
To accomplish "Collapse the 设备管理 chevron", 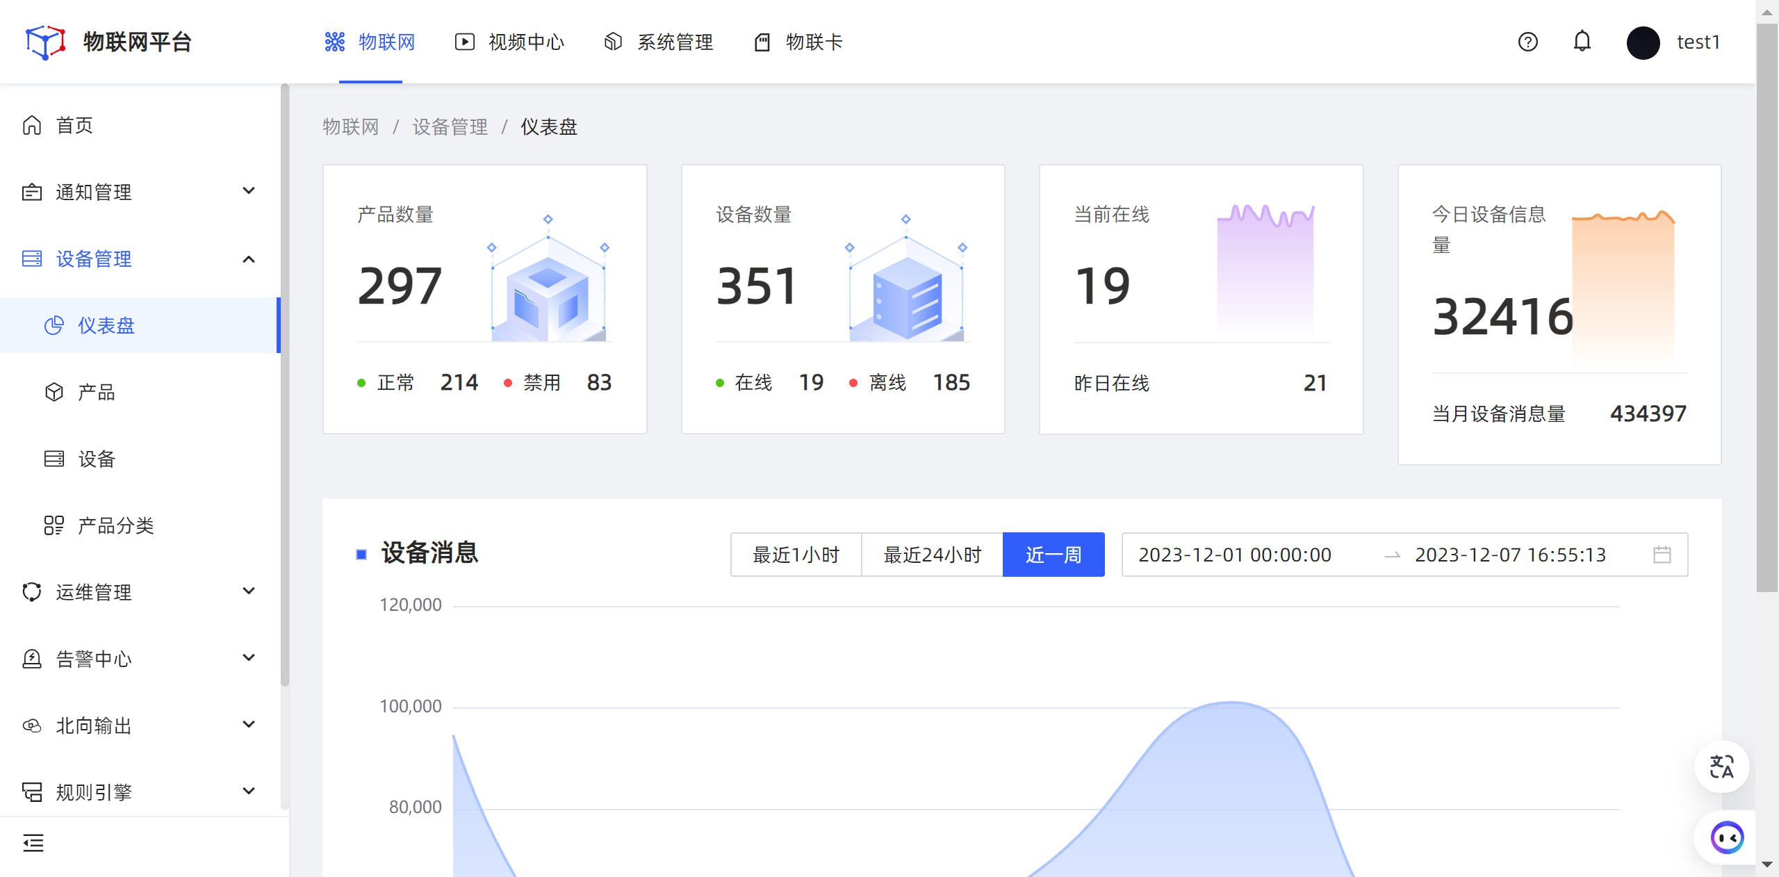I will [x=249, y=259].
